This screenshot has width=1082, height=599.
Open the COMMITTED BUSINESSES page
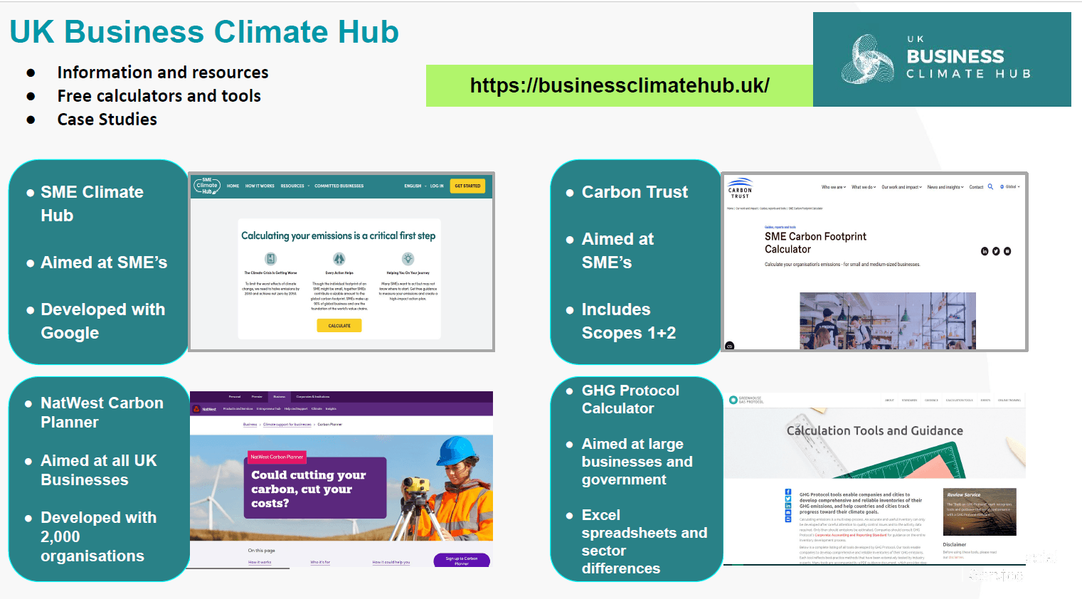339,186
